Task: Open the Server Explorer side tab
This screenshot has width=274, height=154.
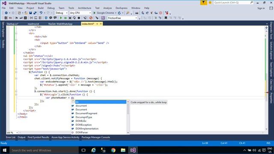Action: click(x=3, y=30)
